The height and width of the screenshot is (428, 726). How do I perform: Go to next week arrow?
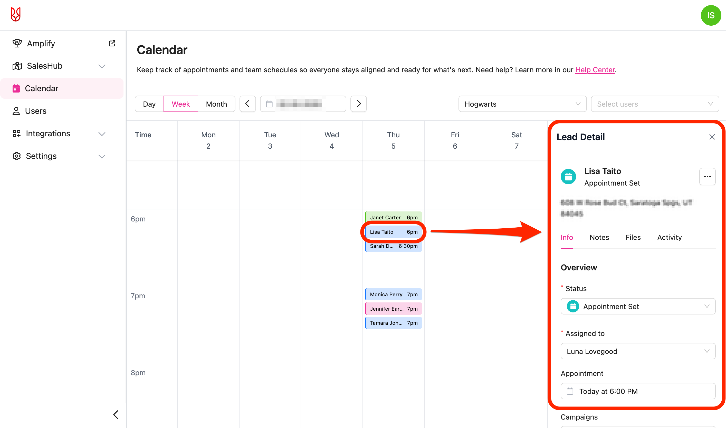click(x=359, y=104)
